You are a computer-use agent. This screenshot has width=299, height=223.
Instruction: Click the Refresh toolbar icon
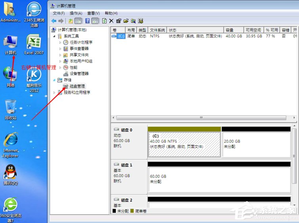pyautogui.click(x=104, y=21)
